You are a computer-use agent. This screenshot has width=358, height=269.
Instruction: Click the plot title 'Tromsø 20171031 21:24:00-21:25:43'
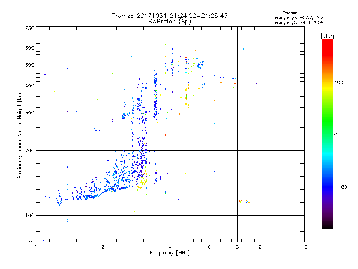[x=170, y=16]
